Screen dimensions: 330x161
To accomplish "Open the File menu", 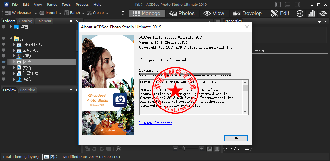I will pyautogui.click(x=15, y=5).
